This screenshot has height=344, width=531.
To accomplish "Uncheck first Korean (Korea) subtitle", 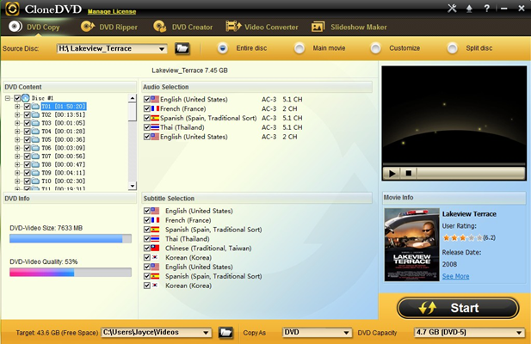I will [146, 257].
